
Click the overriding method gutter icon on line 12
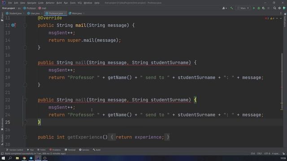13,25
